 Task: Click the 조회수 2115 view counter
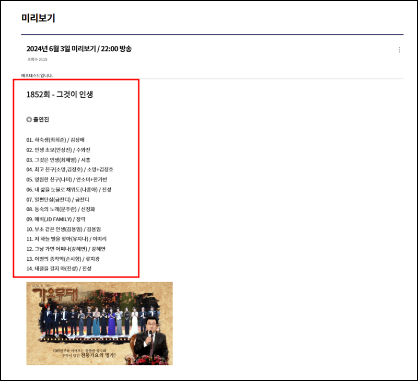pyautogui.click(x=37, y=59)
